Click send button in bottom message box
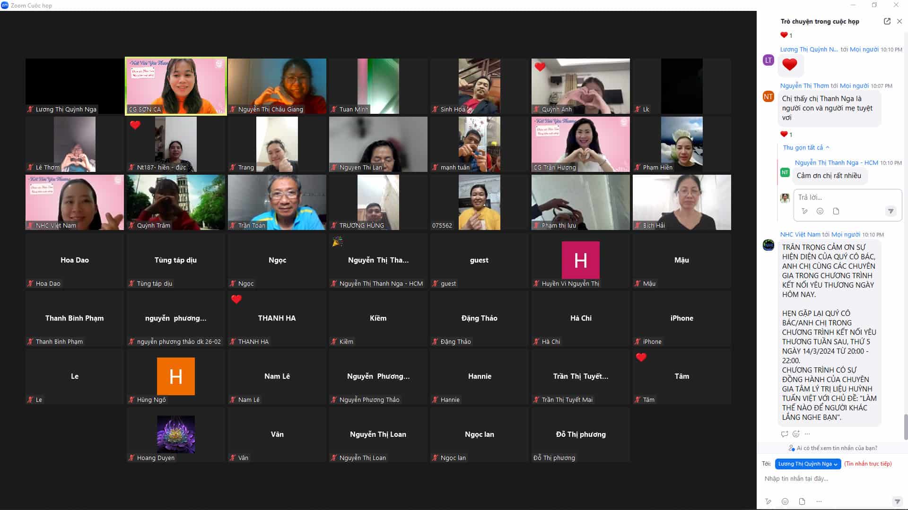Screen dimensions: 908x510 (897, 501)
